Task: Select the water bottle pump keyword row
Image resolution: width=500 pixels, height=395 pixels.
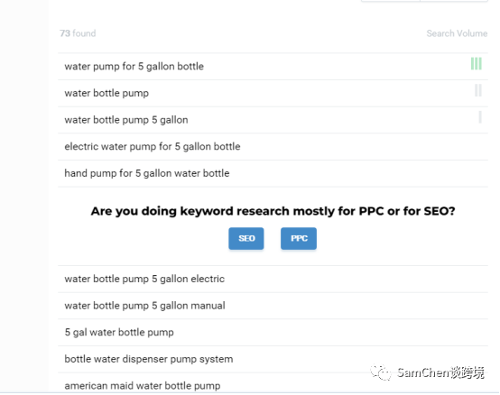Action: tap(273, 93)
